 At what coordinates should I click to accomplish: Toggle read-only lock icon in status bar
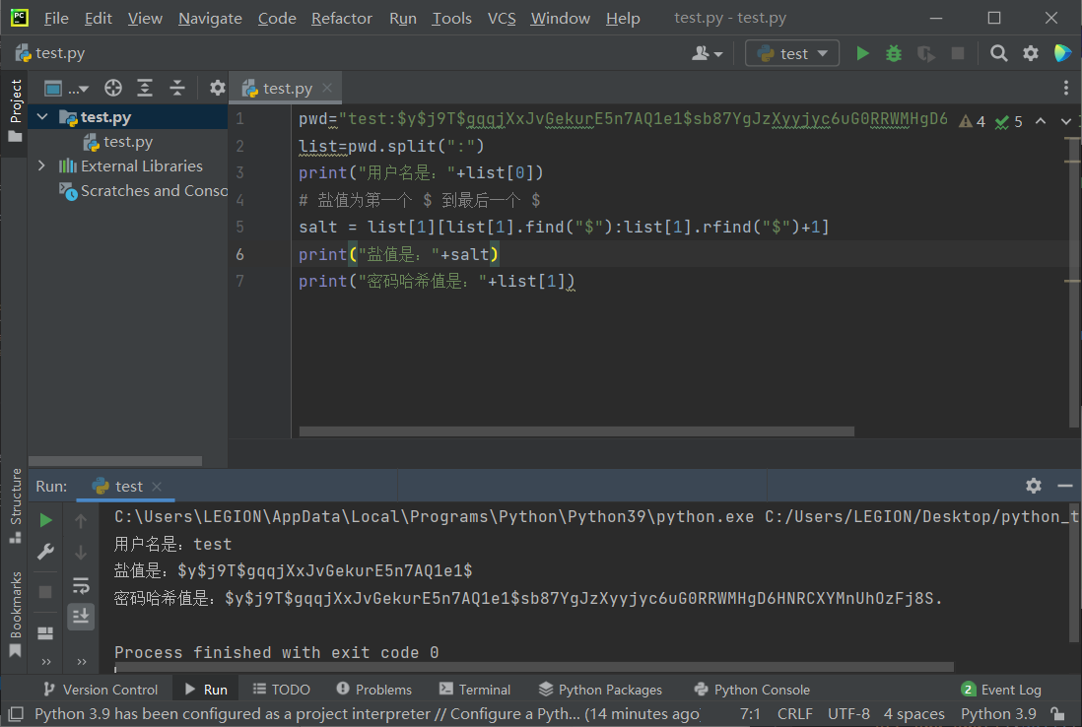click(x=1057, y=714)
